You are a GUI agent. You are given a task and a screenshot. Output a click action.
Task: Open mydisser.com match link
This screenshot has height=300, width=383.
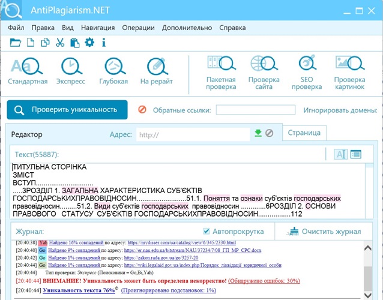point(182,242)
